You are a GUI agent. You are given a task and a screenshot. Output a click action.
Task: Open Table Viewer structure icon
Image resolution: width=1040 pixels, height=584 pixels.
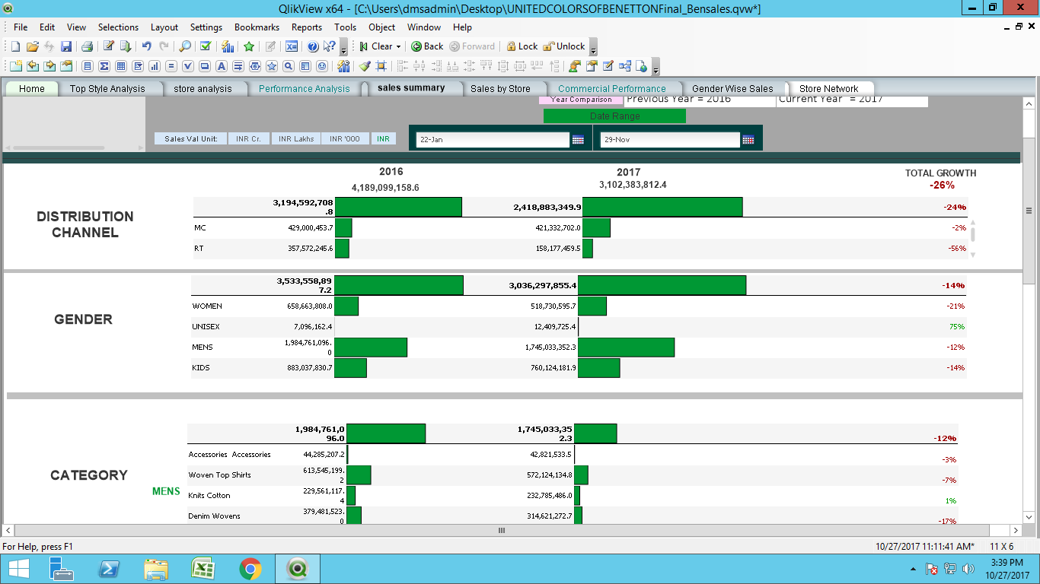point(625,66)
